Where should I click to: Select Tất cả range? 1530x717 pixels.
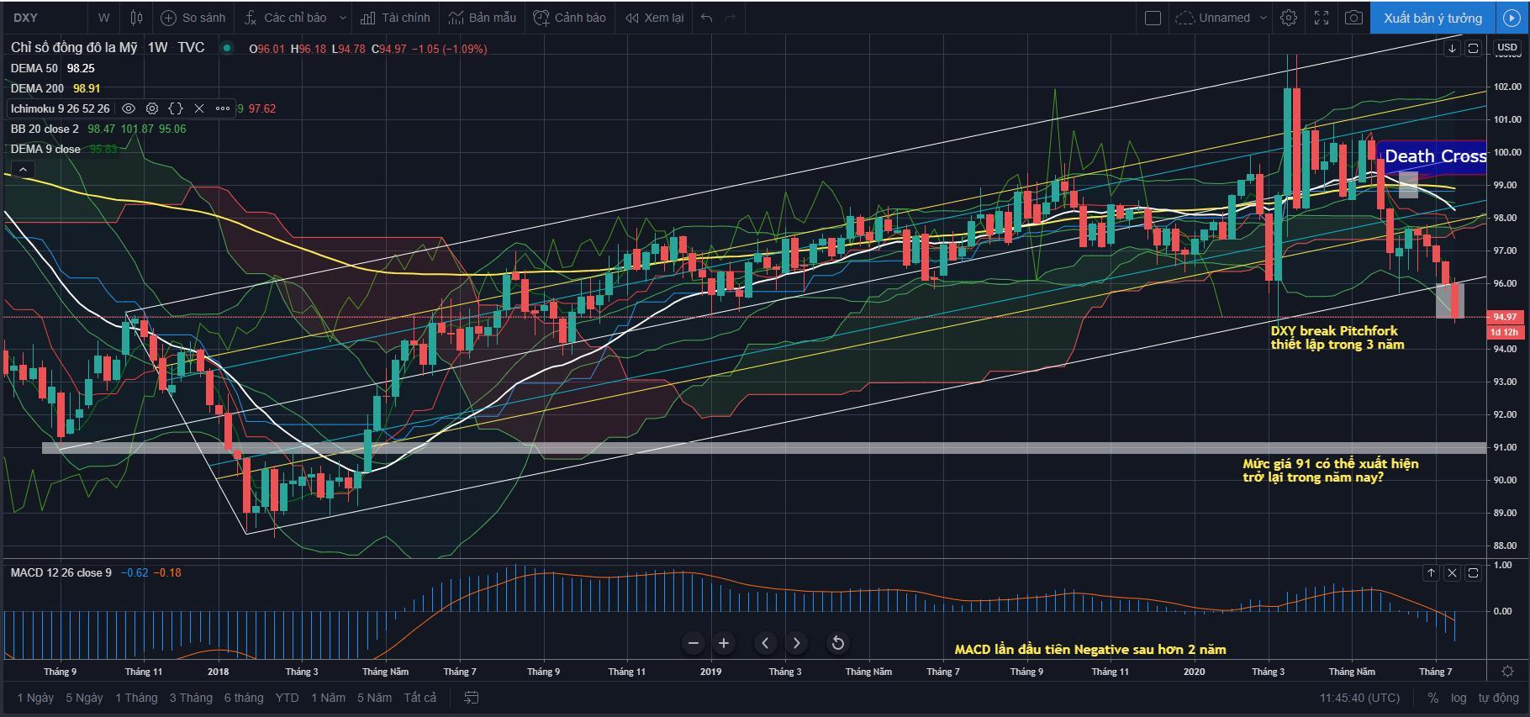420,698
